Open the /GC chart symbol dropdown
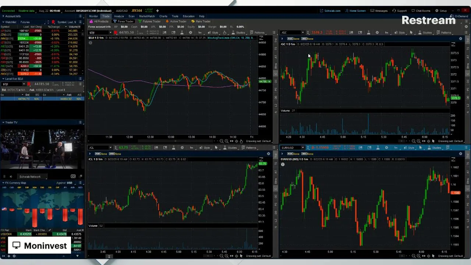The width and height of the screenshot is (471, 265). click(303, 32)
